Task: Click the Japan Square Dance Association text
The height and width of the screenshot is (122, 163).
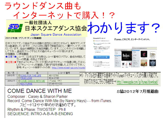Action: tap(56, 35)
